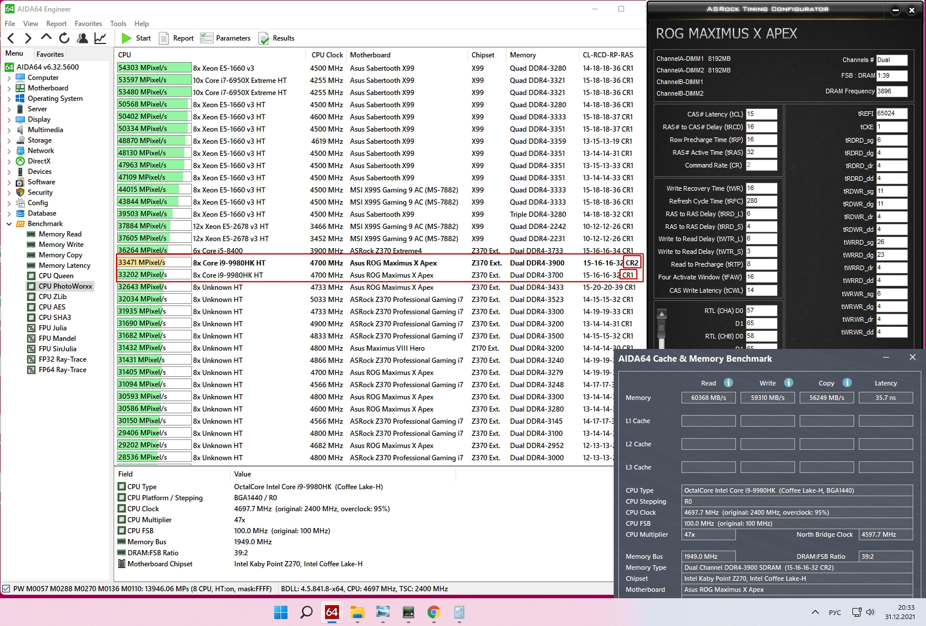The height and width of the screenshot is (626, 926).
Task: Click the CAS# Latency (tCL) field in ASRock
Action: 761,114
